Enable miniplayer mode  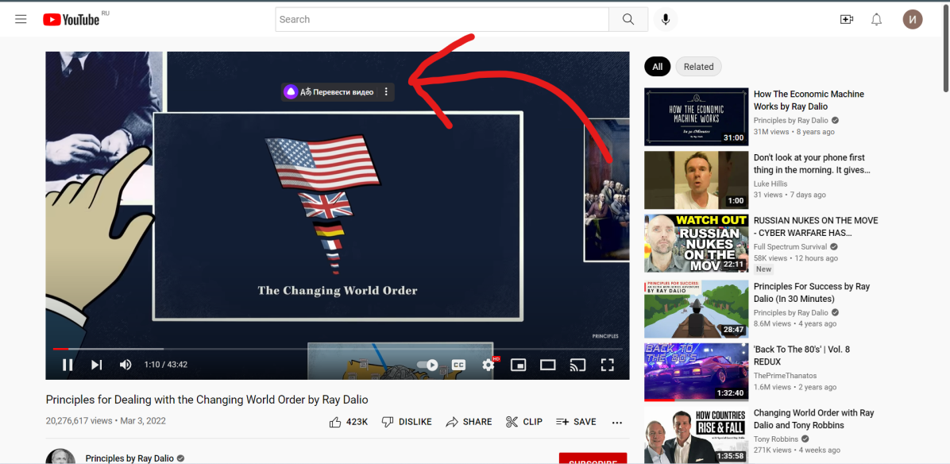pos(518,365)
